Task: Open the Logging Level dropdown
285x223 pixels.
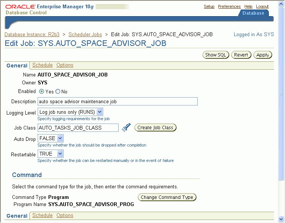Action: pos(70,112)
